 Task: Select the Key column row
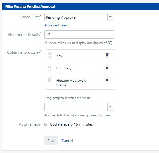81,56
